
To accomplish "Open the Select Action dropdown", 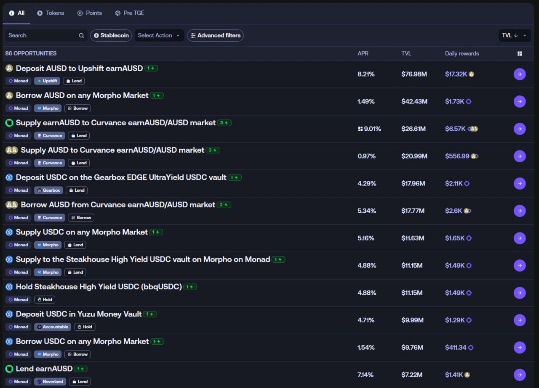I will point(158,36).
